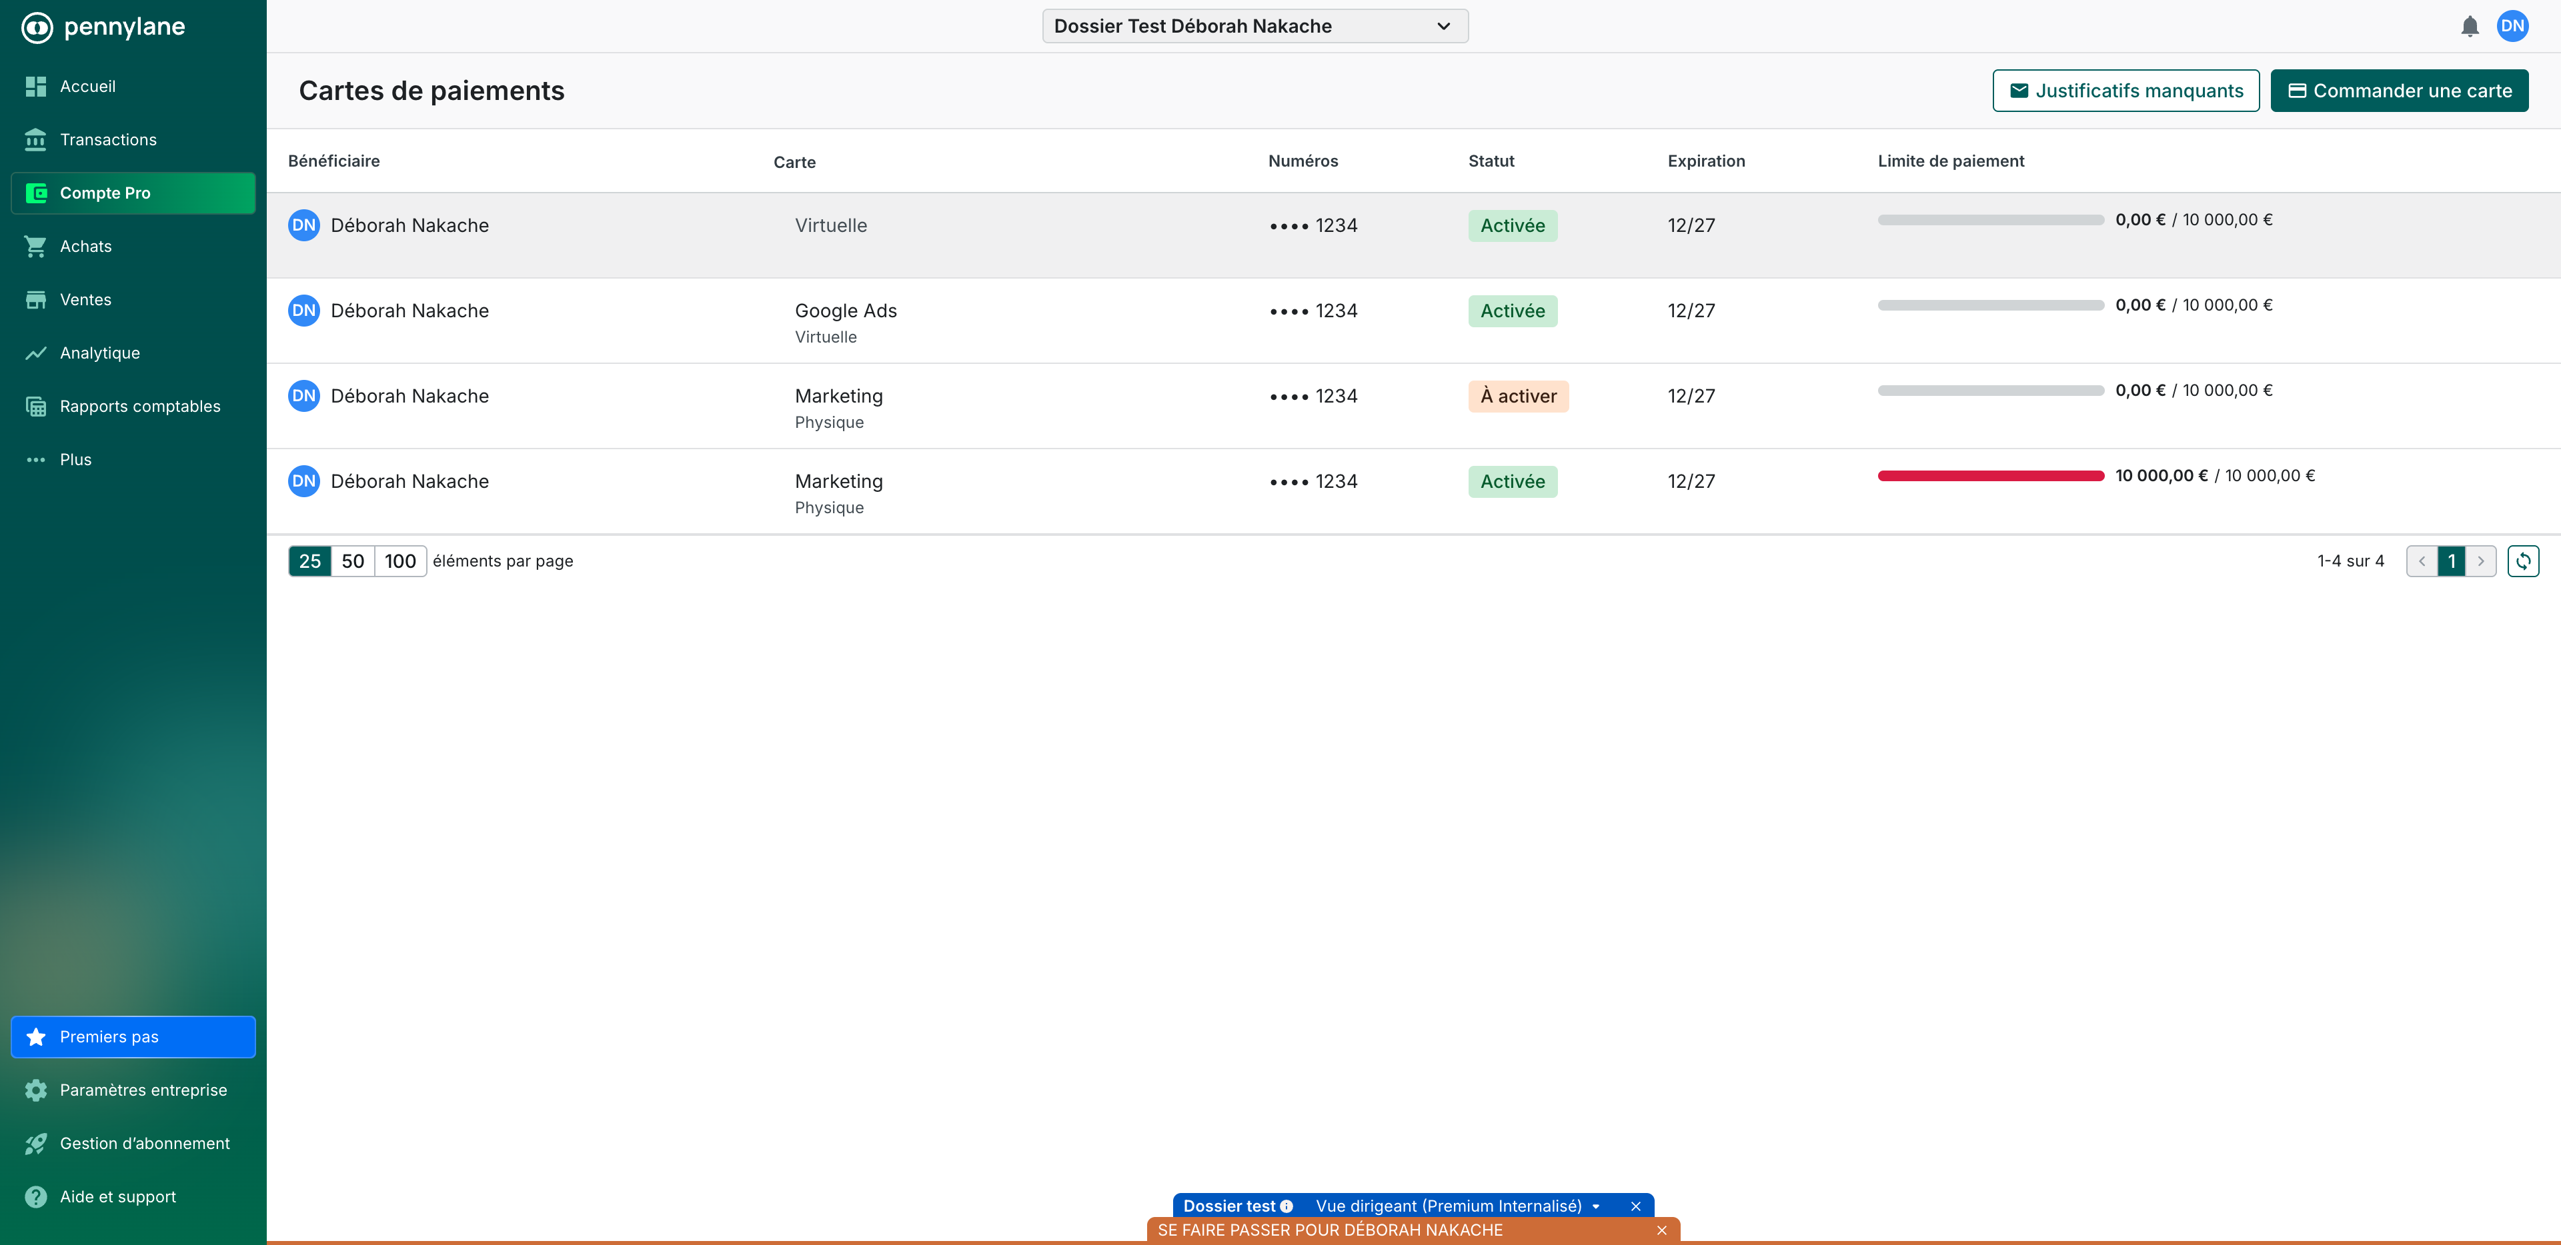2561x1245 pixels.
Task: Click Activée badge in Google Ads row
Action: pos(1512,311)
